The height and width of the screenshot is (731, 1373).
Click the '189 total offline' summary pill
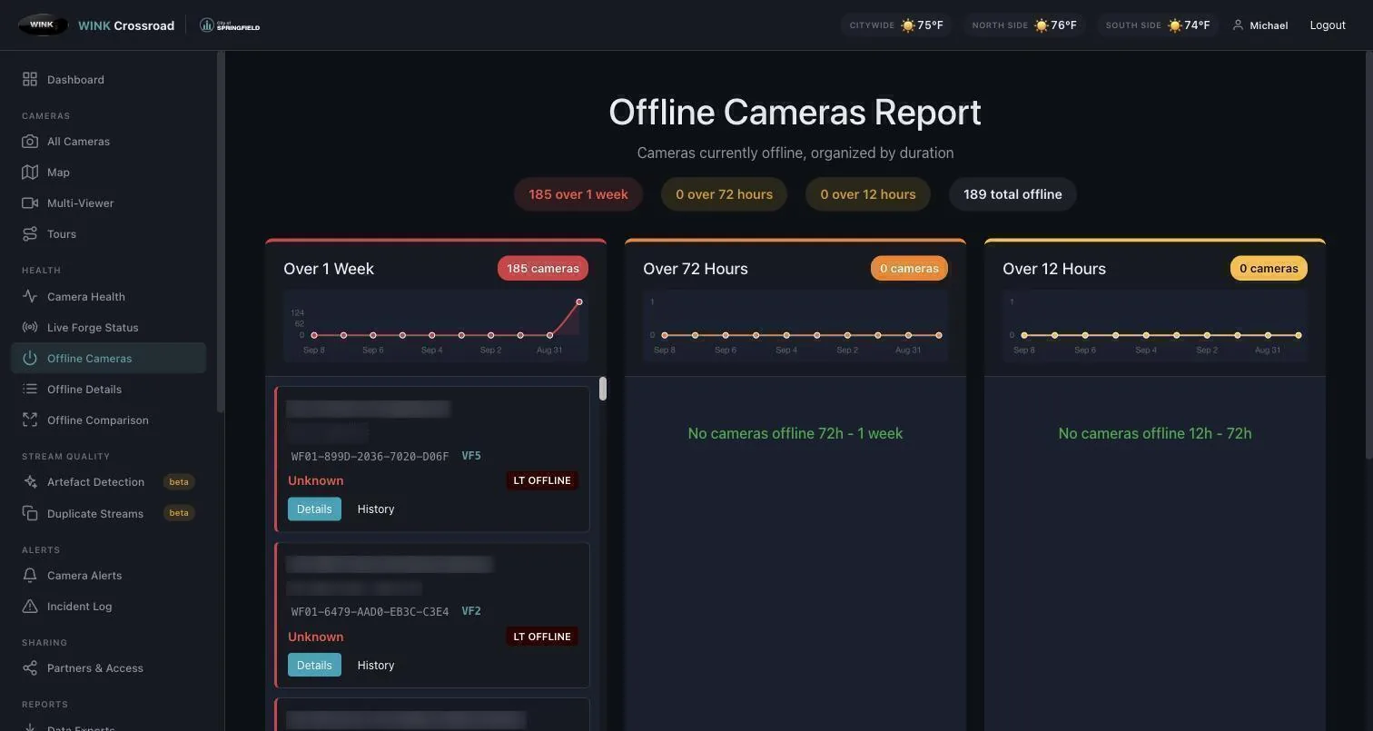pyautogui.click(x=1012, y=194)
